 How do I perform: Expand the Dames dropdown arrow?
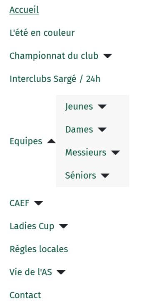102,130
